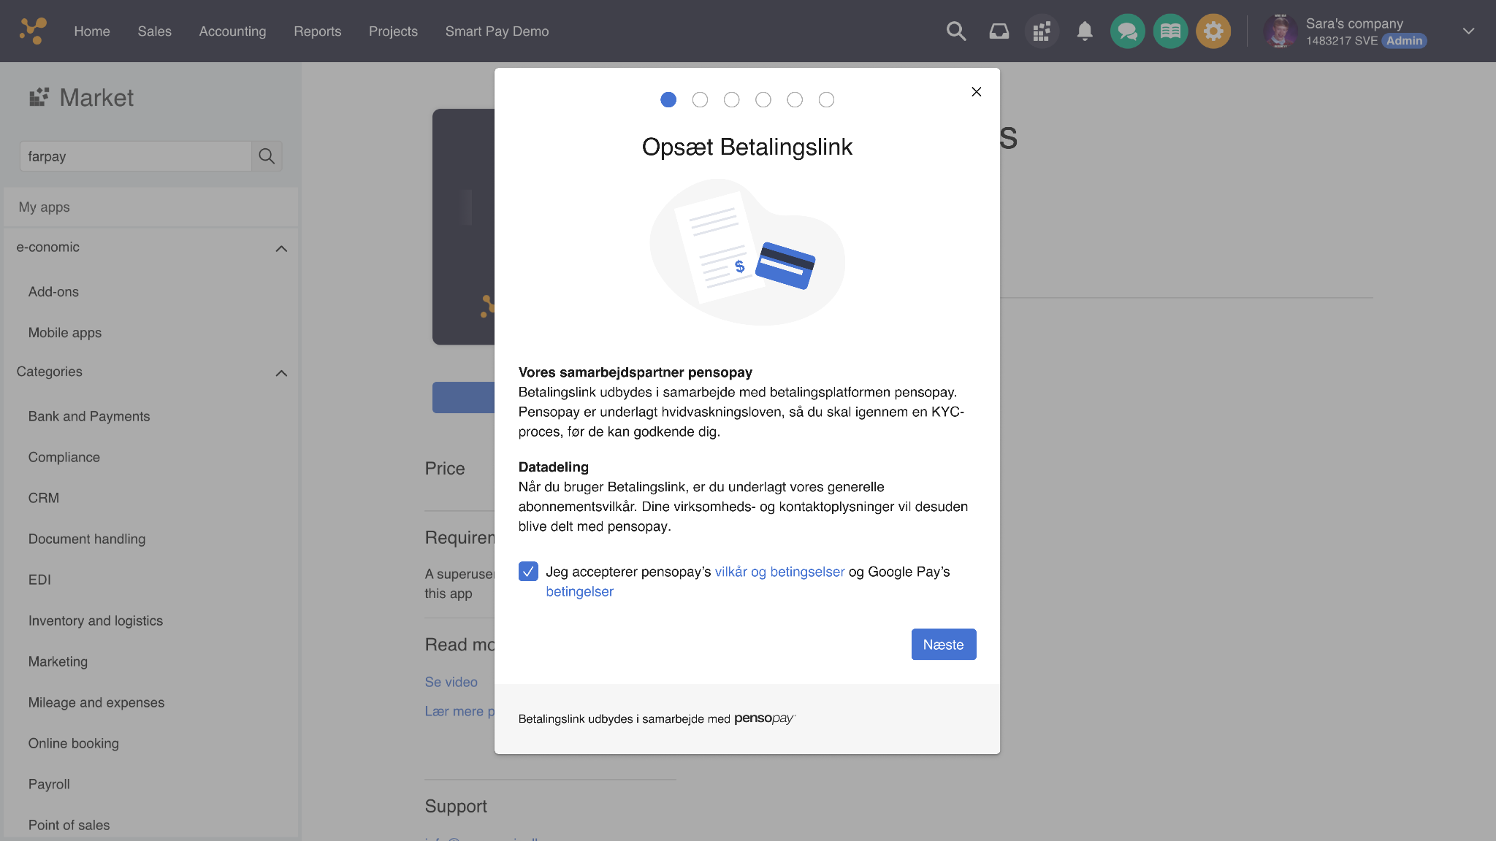
Task: Open the inbox tray icon
Action: pos(999,31)
